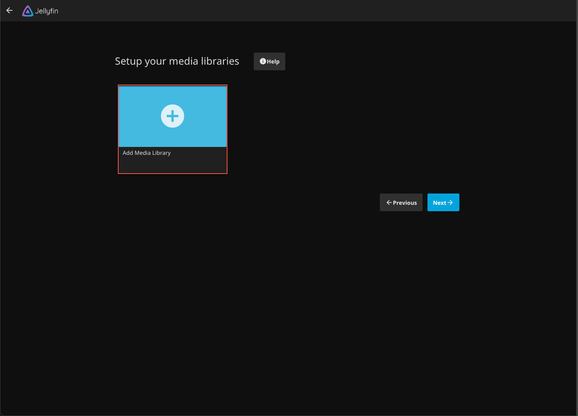
Task: Click the dark caption area of the library card
Action: (x=172, y=160)
